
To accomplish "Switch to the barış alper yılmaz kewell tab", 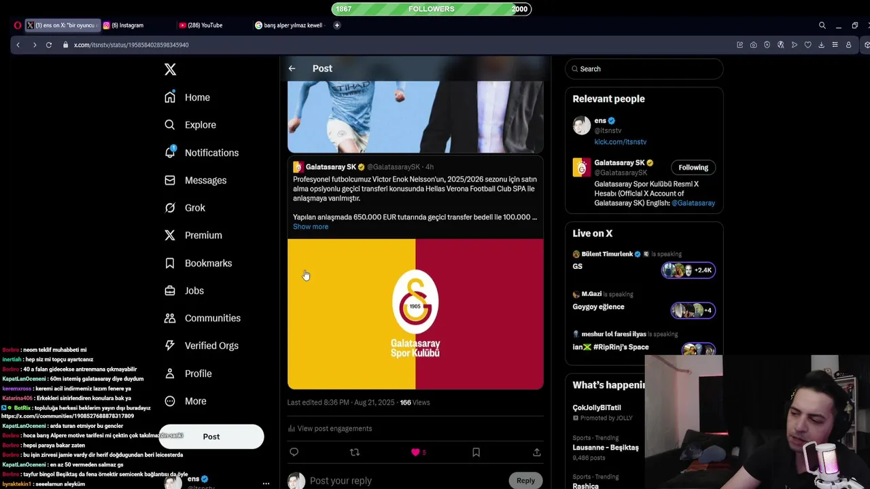I will (x=291, y=25).
